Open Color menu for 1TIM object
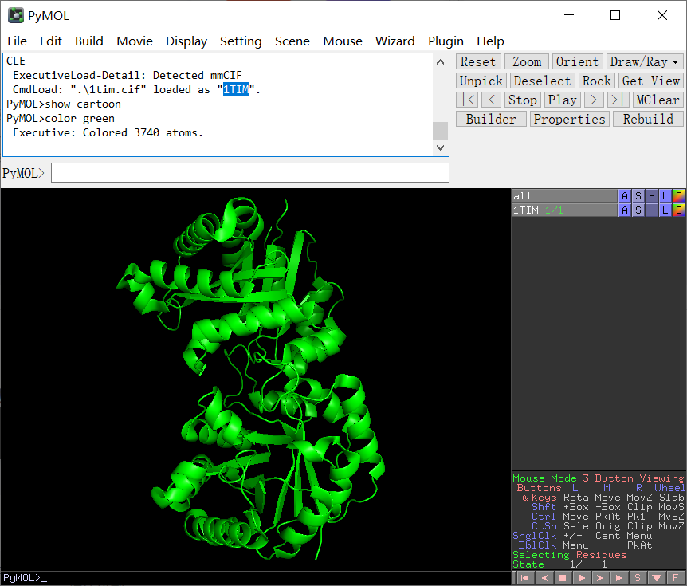 tap(679, 210)
